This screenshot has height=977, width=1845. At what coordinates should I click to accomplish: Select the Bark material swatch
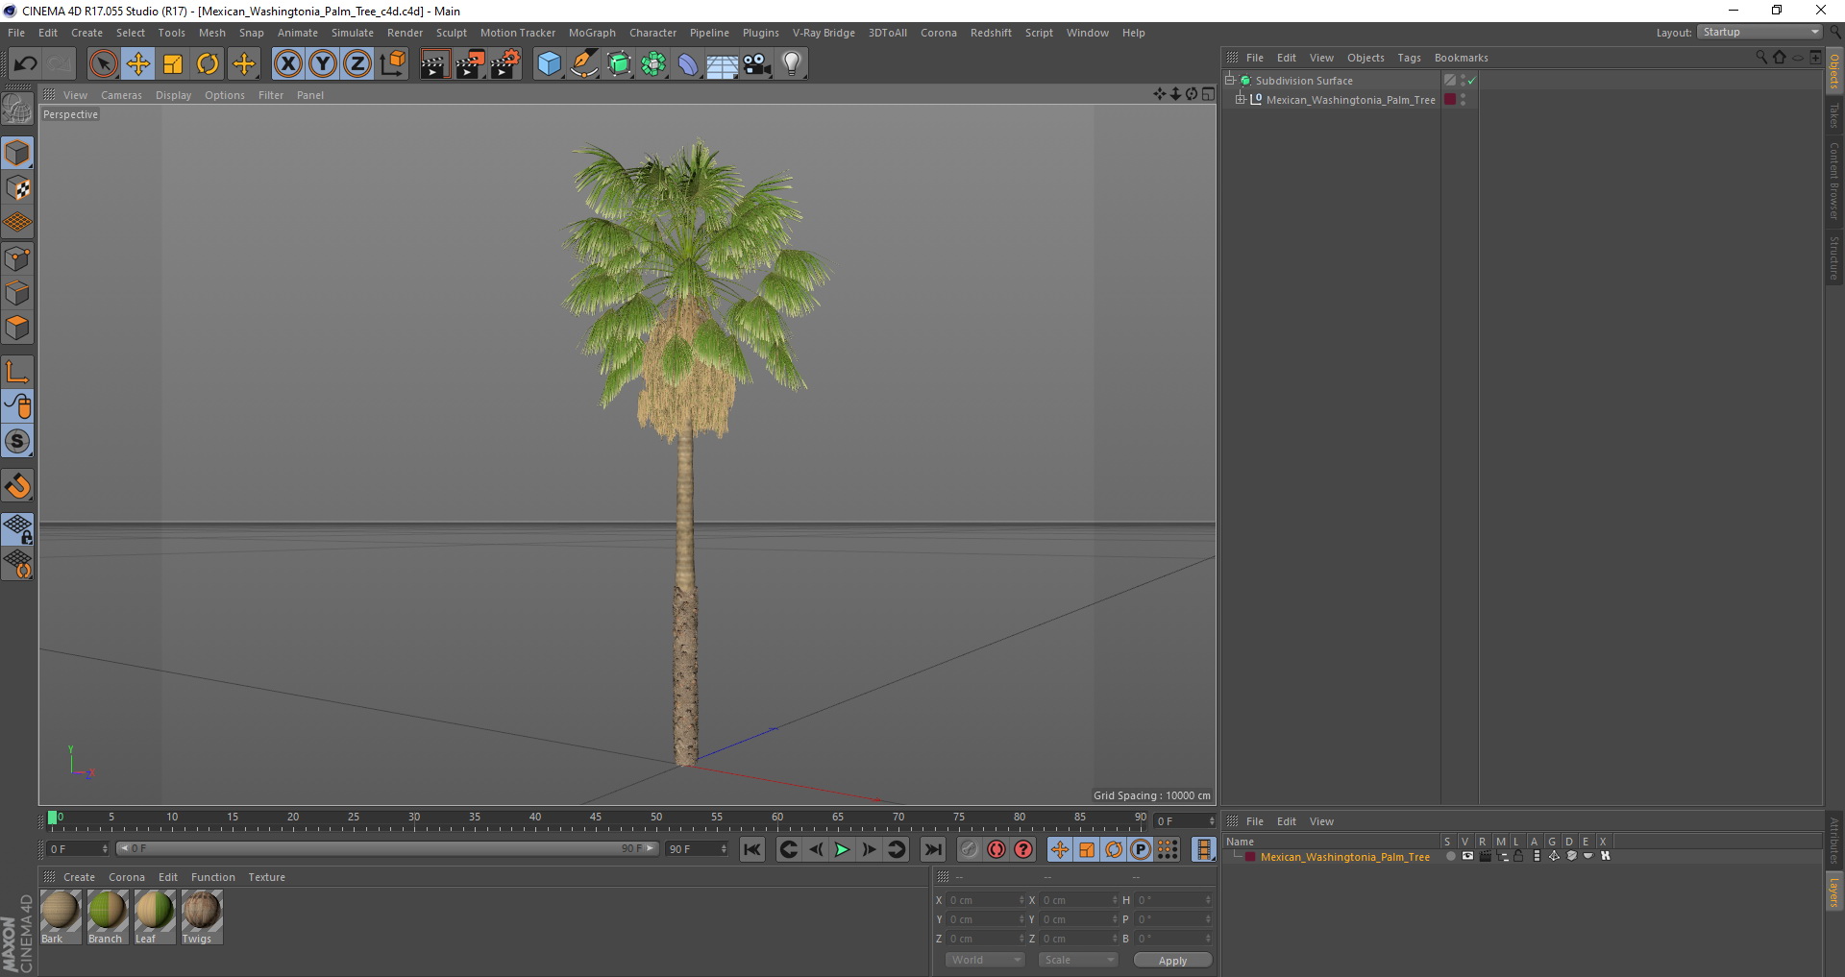60,911
